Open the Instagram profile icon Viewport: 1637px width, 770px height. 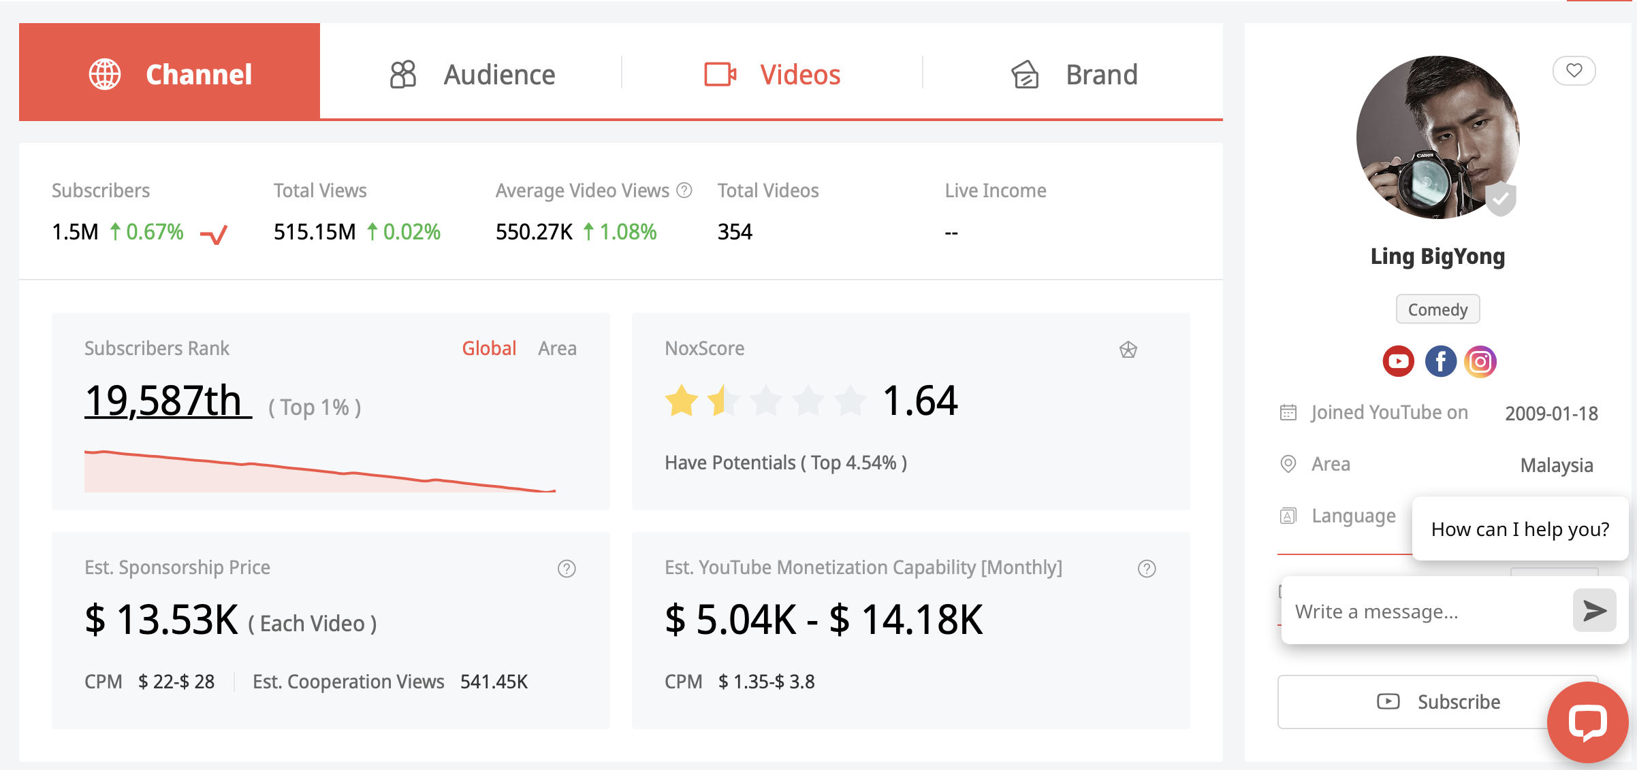pyautogui.click(x=1480, y=361)
